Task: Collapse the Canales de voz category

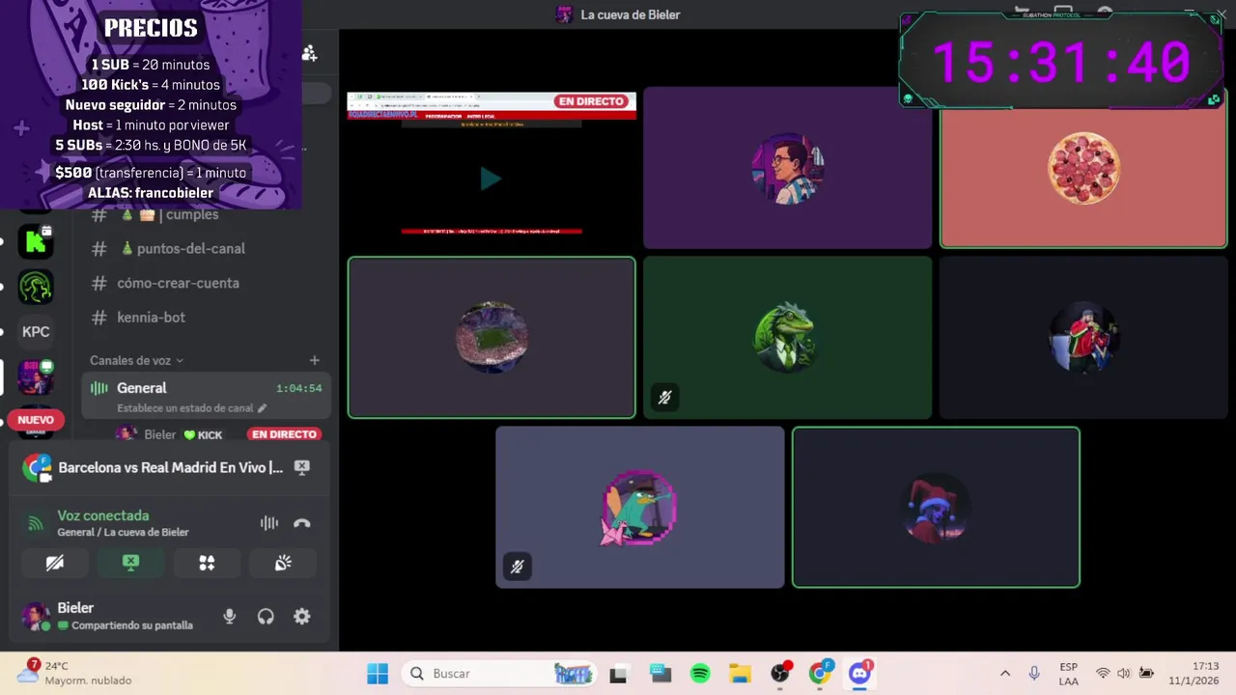Action: (x=136, y=360)
